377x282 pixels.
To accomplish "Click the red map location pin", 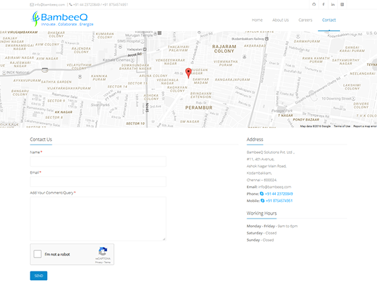I will (x=188, y=73).
